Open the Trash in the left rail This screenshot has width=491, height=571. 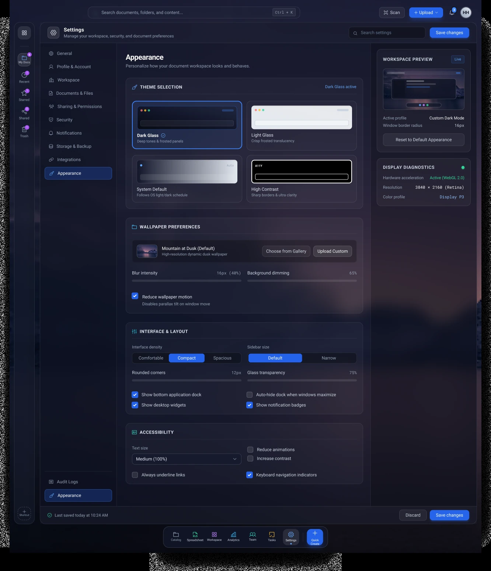coord(24,131)
